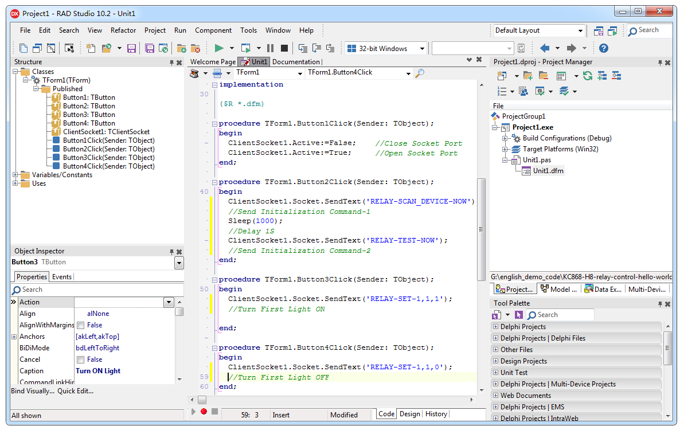
Task: Open the 32-bit Windows platform dropdown
Action: pyautogui.click(x=422, y=49)
